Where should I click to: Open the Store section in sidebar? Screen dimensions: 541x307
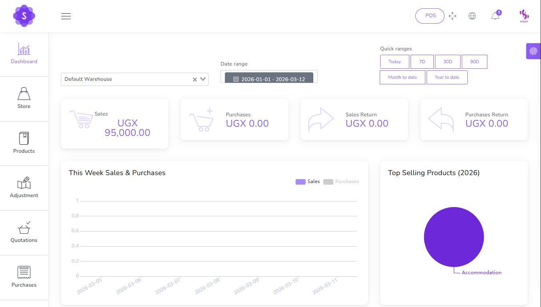[x=24, y=98]
